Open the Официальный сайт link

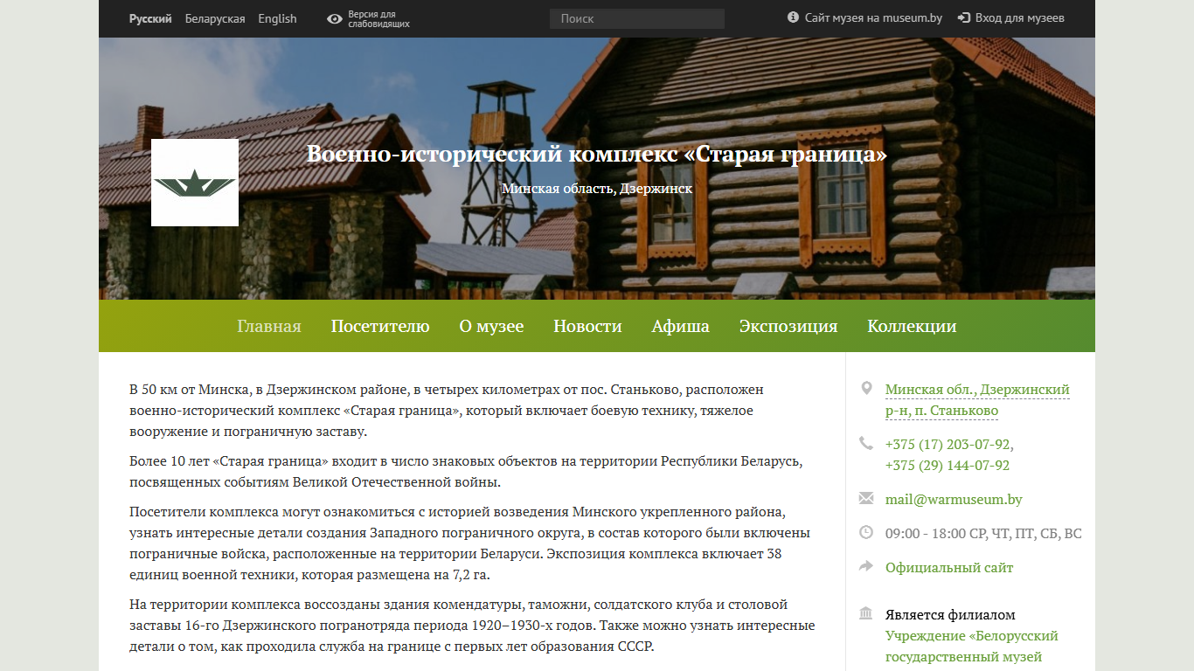pyautogui.click(x=949, y=568)
